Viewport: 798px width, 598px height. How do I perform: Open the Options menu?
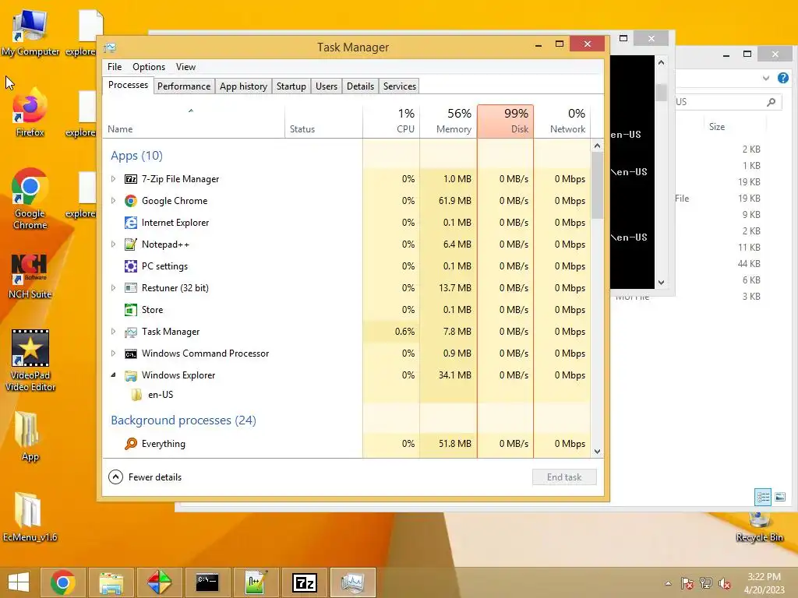click(x=149, y=67)
